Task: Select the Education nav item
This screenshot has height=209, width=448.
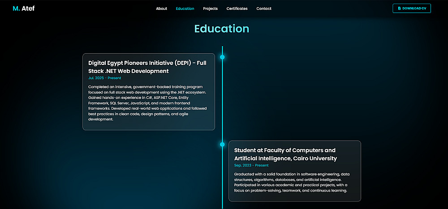Action: click(x=185, y=9)
